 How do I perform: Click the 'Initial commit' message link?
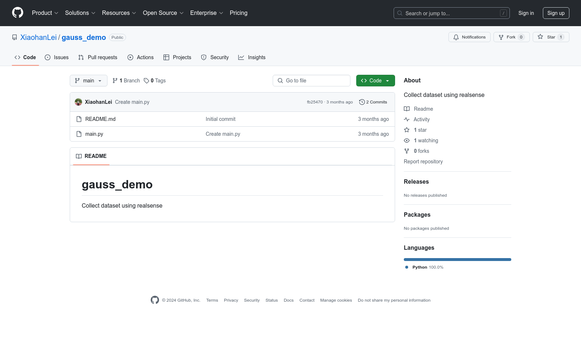pyautogui.click(x=220, y=119)
